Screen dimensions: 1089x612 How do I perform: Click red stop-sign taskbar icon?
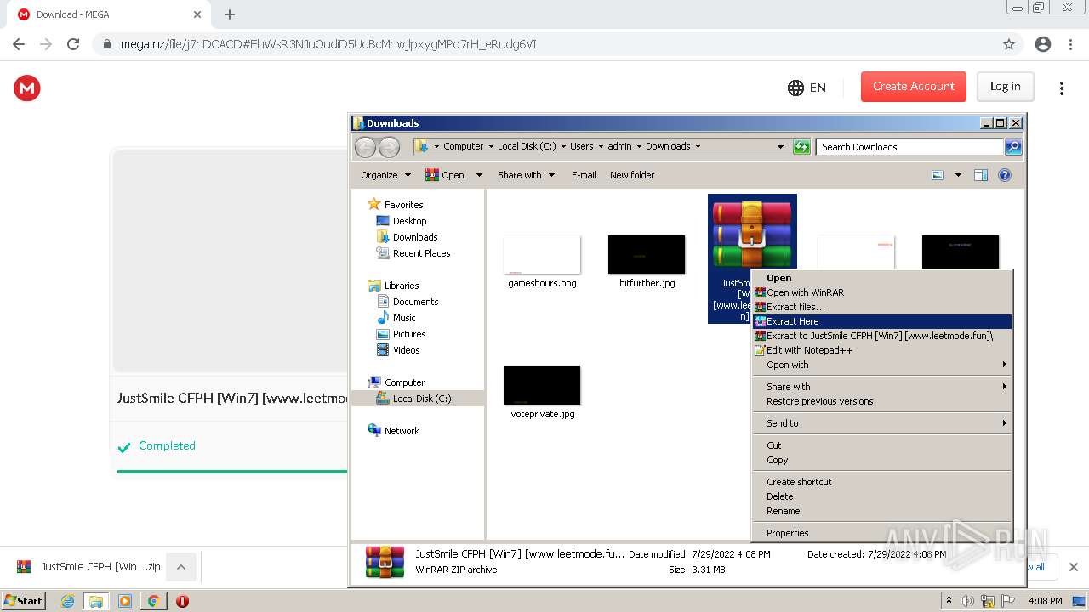(182, 601)
